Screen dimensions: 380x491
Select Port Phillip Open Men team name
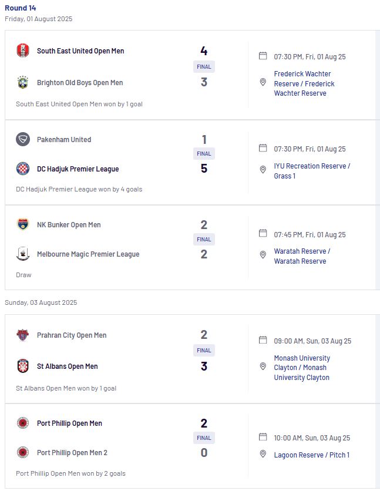69,423
